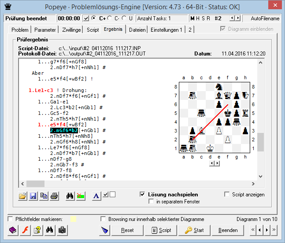Click the Start button
The image size is (285, 243).
tap(195, 230)
